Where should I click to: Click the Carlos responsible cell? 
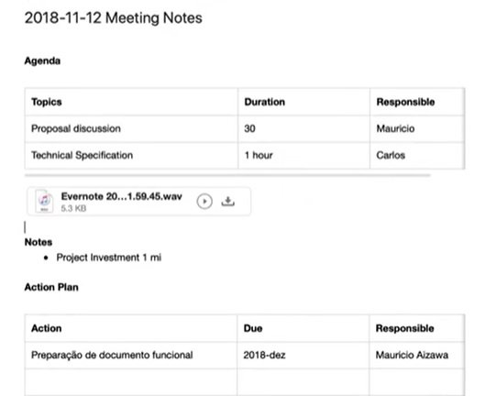click(x=417, y=156)
